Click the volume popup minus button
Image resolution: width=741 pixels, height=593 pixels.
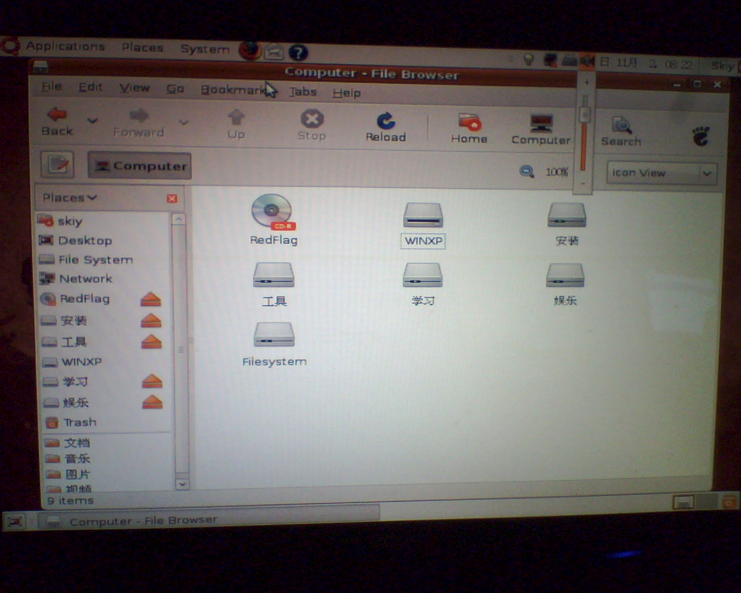point(583,184)
